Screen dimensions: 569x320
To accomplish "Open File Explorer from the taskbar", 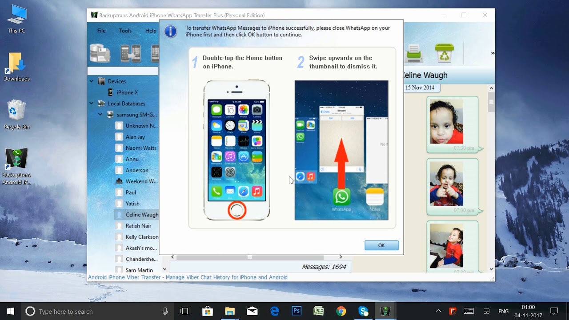I will tap(229, 312).
